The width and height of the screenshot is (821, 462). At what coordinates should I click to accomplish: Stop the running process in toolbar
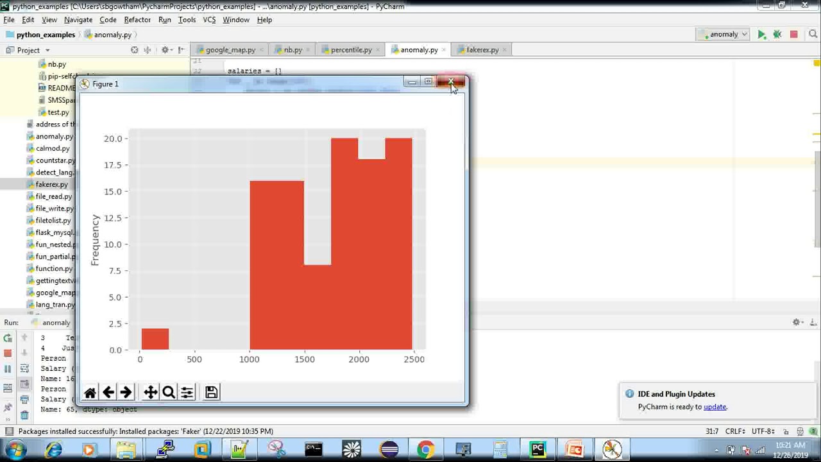(x=793, y=35)
